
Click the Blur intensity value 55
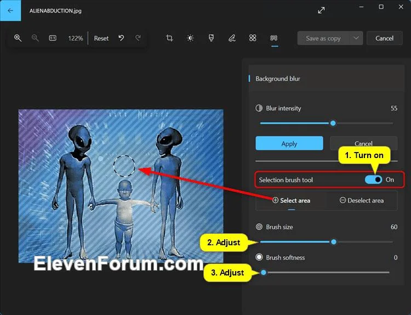[x=394, y=108]
